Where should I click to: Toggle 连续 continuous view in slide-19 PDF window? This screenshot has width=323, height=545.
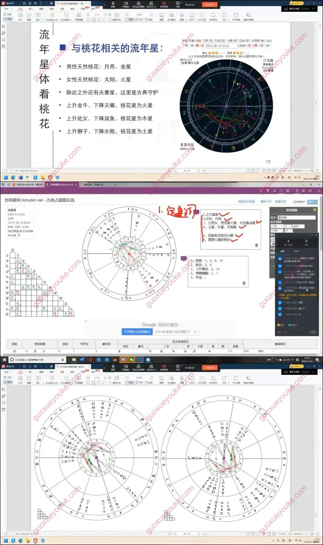(149, 19)
